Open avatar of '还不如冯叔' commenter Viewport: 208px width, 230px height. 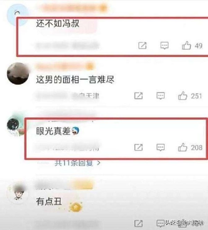(x=17, y=15)
